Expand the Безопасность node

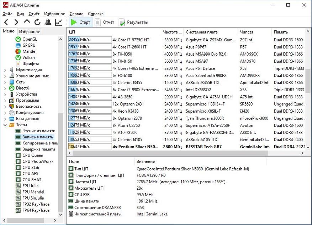point(5,107)
